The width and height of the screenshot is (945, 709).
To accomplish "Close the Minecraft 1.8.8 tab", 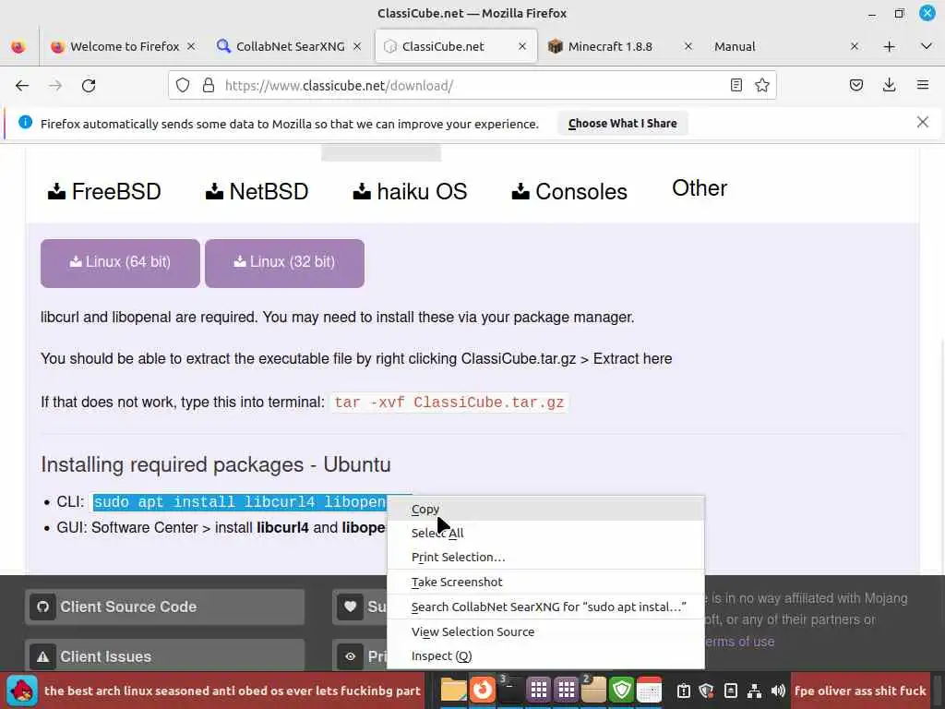I will (x=688, y=46).
